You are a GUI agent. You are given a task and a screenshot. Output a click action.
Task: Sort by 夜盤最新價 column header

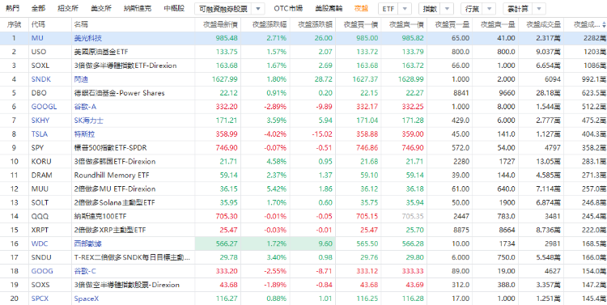point(221,25)
